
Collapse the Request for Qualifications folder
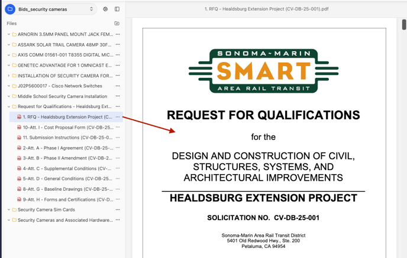[8, 106]
